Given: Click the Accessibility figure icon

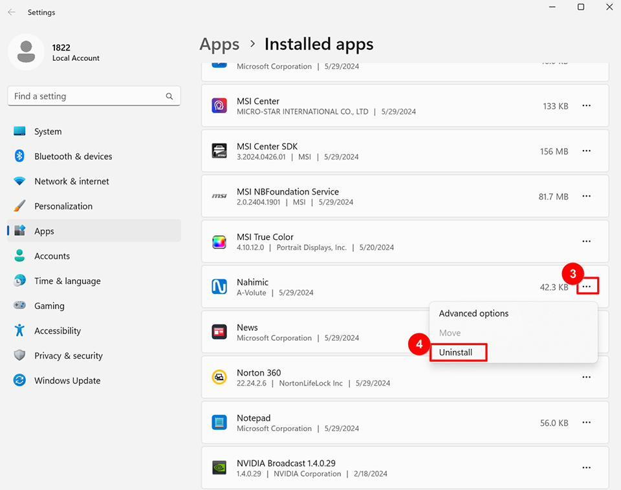Looking at the screenshot, I should [x=19, y=330].
